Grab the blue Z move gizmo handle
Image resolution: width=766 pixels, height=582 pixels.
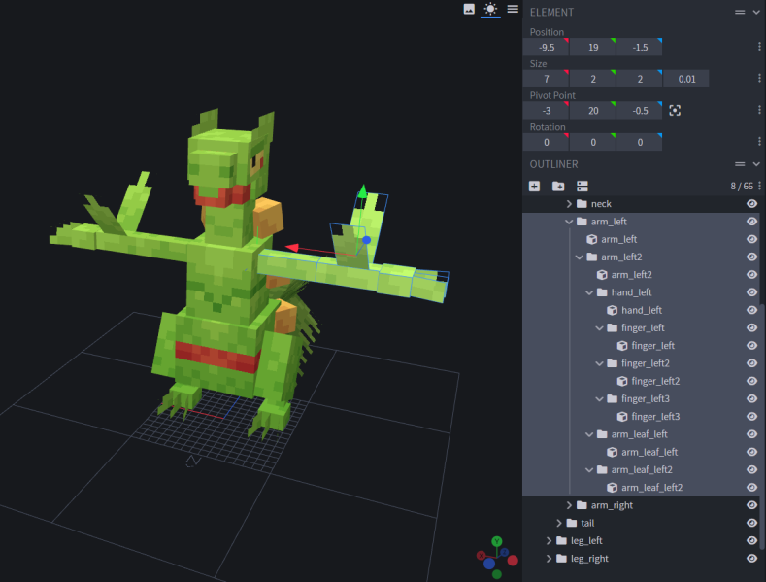366,240
